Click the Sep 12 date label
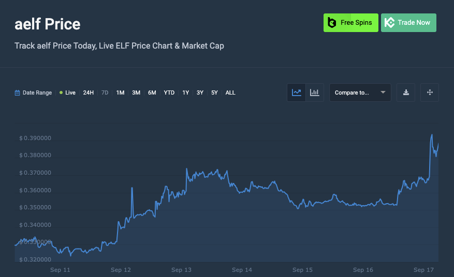The image size is (454, 277). (x=121, y=270)
